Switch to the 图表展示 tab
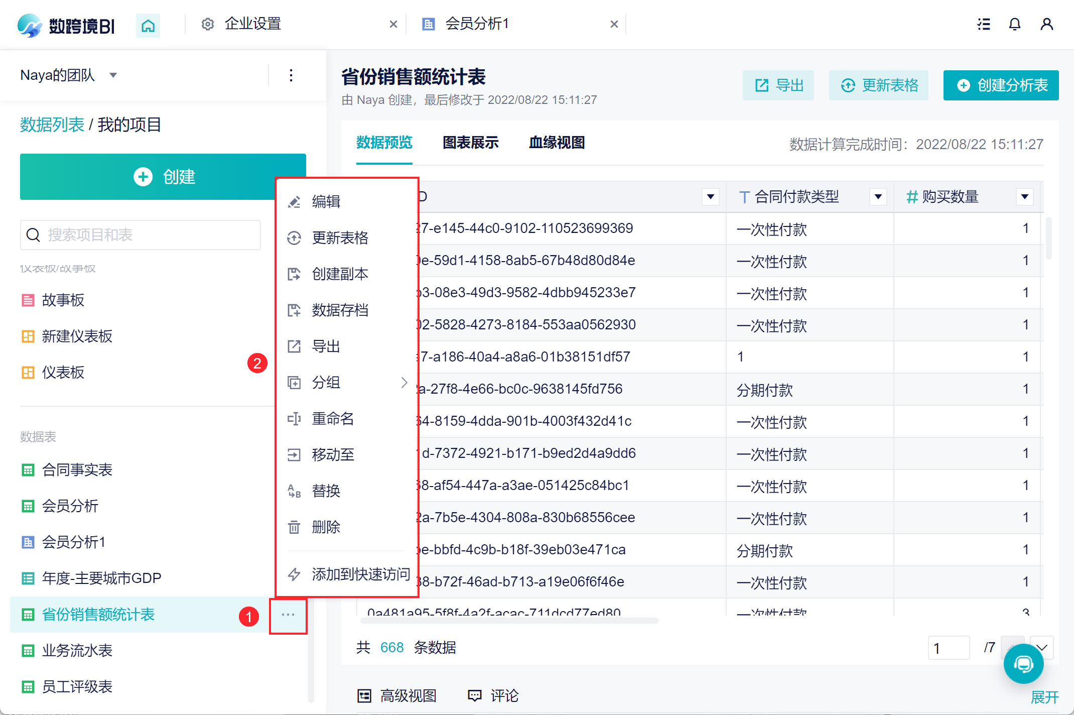 click(470, 143)
